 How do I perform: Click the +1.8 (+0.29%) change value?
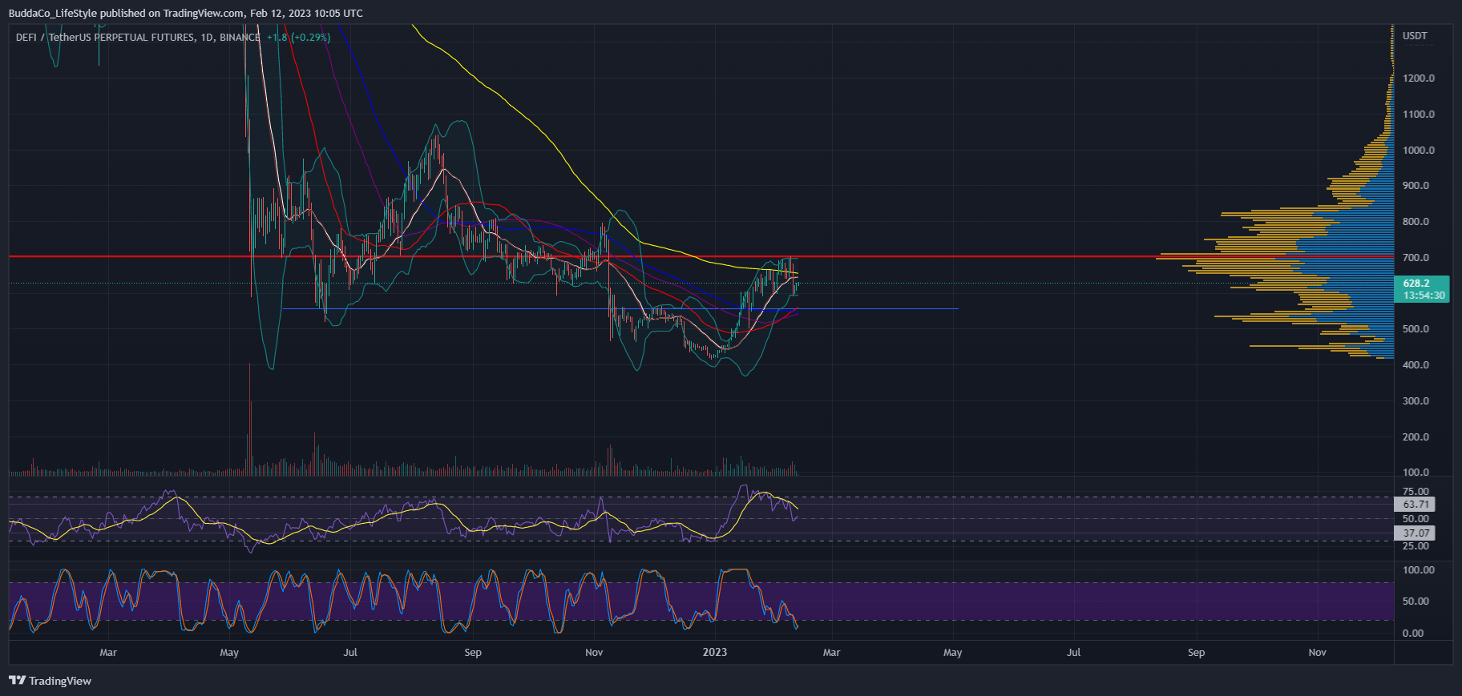tap(298, 37)
